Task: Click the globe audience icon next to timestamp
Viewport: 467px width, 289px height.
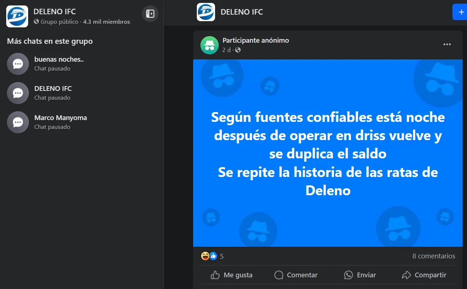Action: click(x=238, y=50)
